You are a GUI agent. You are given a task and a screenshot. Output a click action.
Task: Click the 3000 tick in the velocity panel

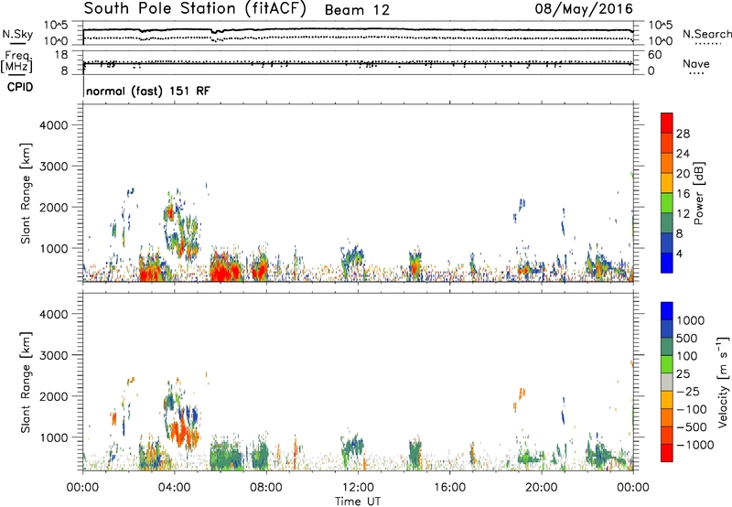(53, 355)
